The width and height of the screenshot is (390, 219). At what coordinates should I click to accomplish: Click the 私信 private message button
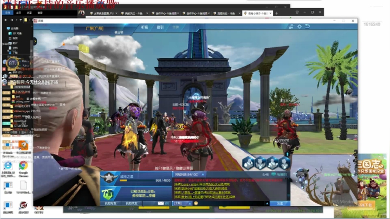click(282, 175)
